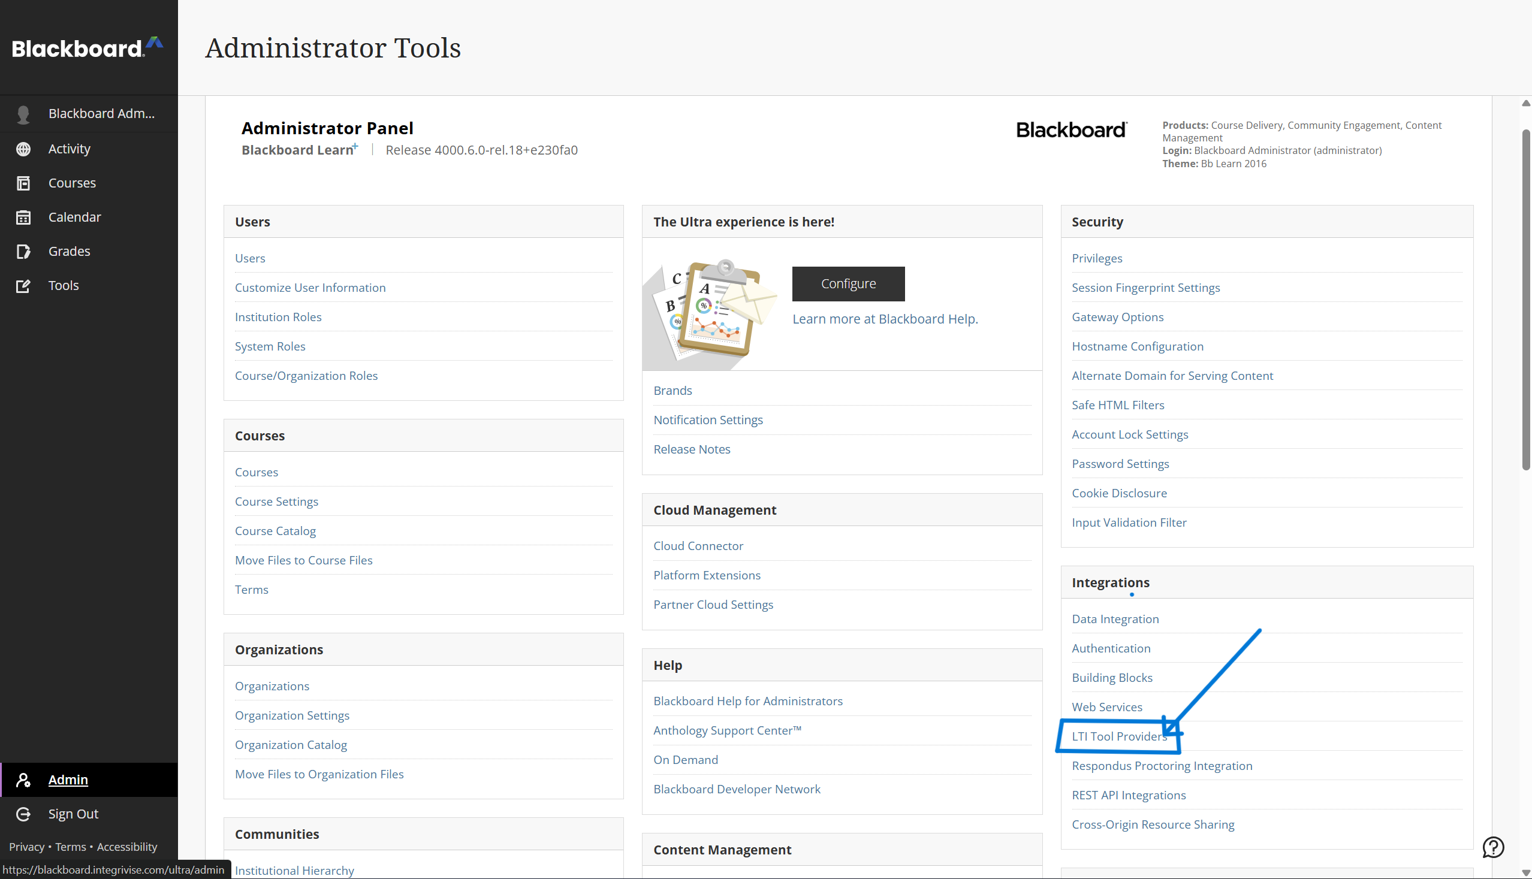The width and height of the screenshot is (1532, 879).
Task: Open Learn more at Blackboard Help link
Action: click(885, 319)
